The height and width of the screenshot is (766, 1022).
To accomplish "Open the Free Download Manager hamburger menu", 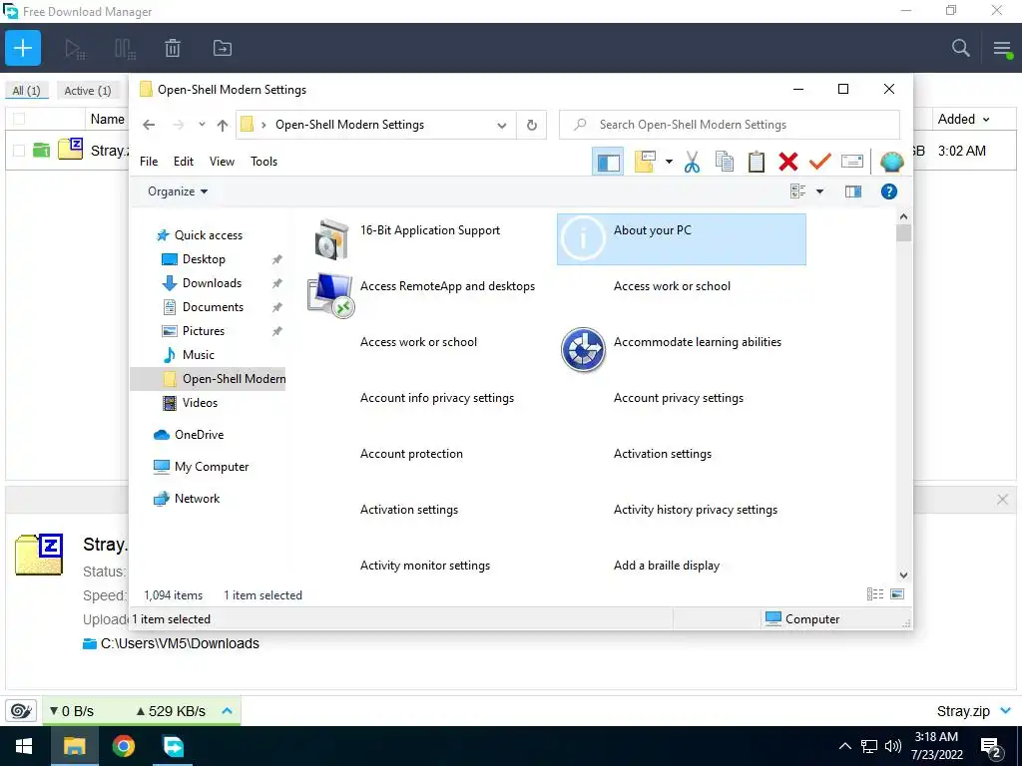I will pos(1002,48).
